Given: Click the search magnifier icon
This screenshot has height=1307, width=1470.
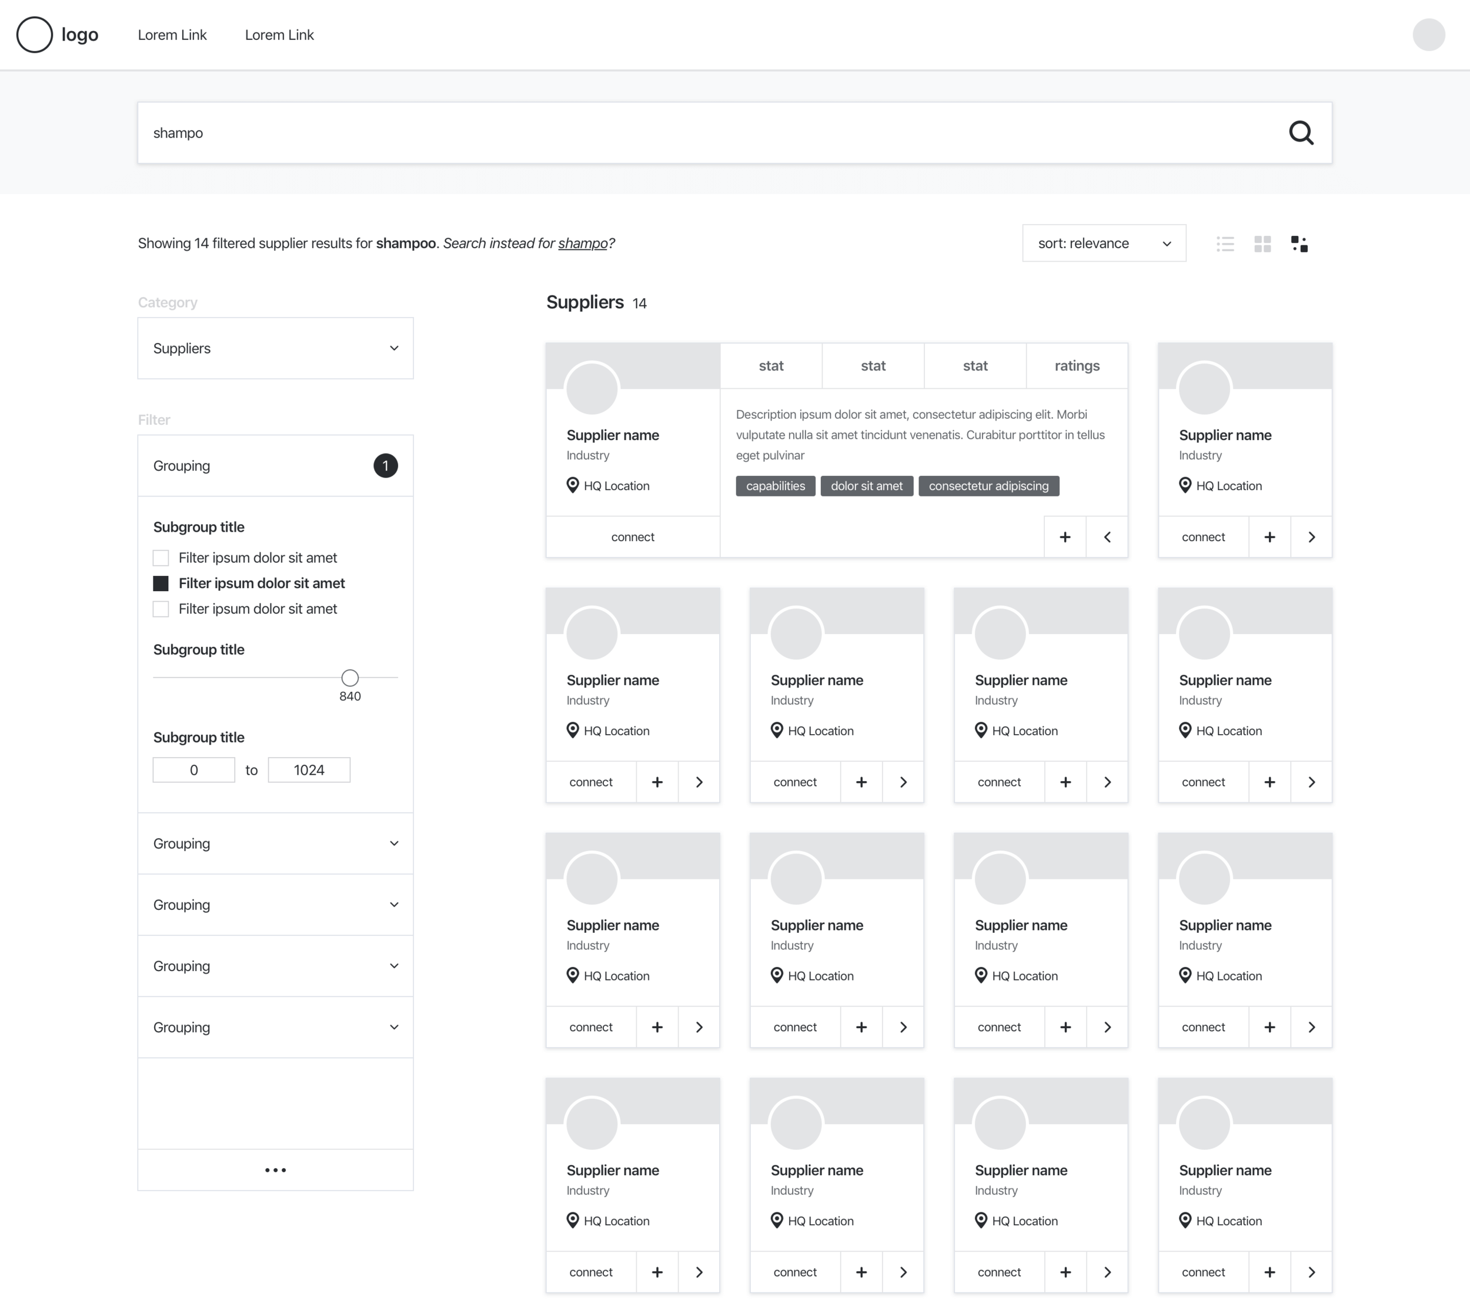Looking at the screenshot, I should point(1300,133).
